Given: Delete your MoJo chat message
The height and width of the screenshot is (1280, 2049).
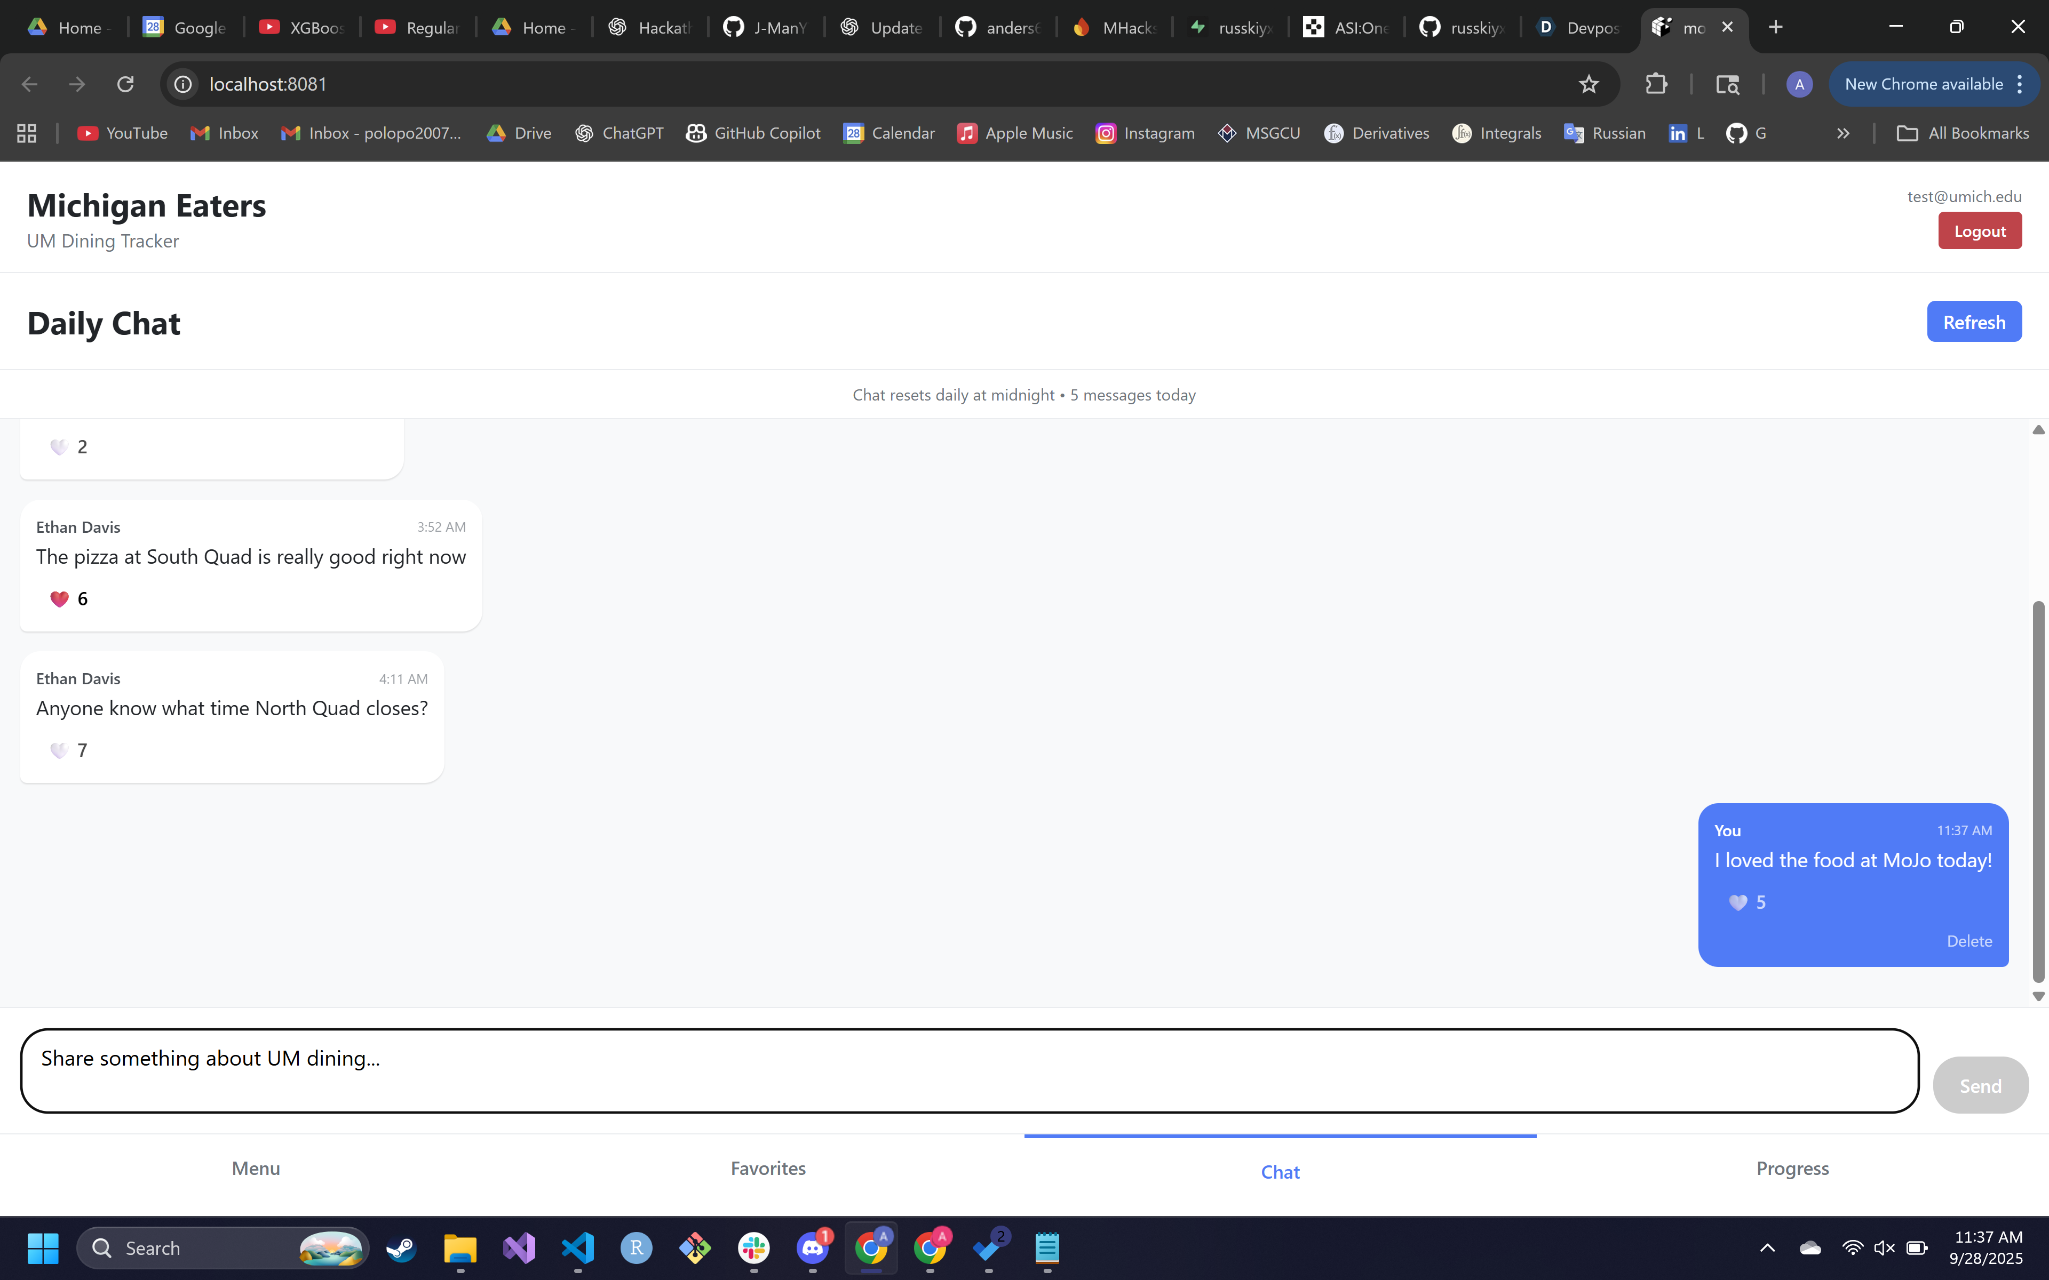Looking at the screenshot, I should coord(1968,941).
